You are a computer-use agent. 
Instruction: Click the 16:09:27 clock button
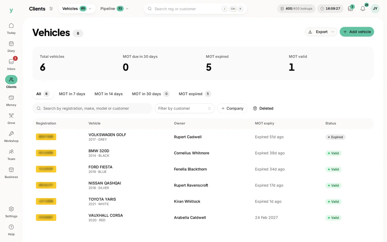click(330, 9)
